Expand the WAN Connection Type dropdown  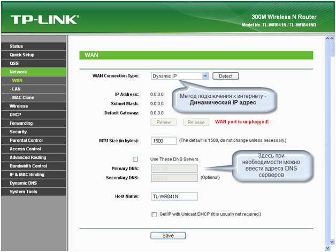point(180,76)
